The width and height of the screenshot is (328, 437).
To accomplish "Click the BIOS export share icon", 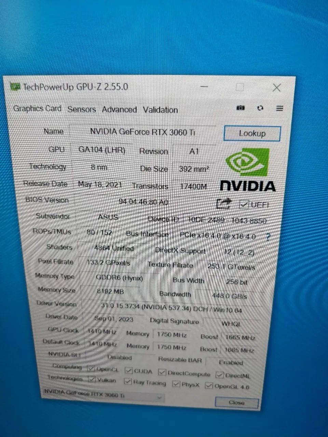I will (x=224, y=204).
